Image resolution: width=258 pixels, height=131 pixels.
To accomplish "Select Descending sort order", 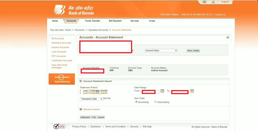I will pos(155,102).
